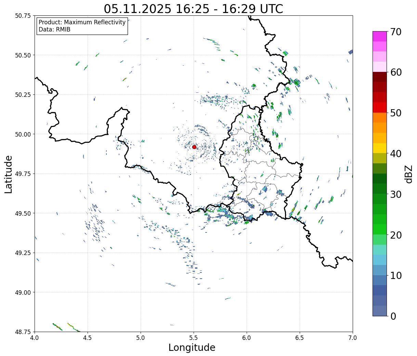Click longitude tick label 5.0
Screen dimensions: 417x356
[x=141, y=338]
